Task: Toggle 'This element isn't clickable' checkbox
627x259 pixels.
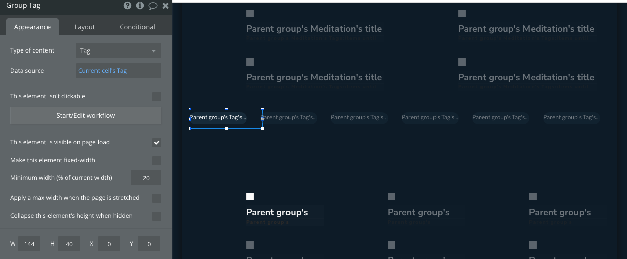Action: point(157,96)
